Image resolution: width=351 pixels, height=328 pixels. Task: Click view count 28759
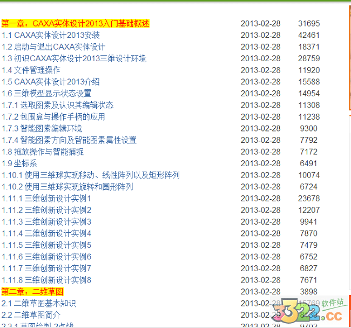point(309,58)
